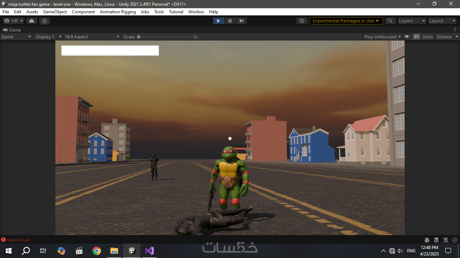Viewport: 460px width, 258px height.
Task: Open the Jobs menu
Action: coord(145,12)
